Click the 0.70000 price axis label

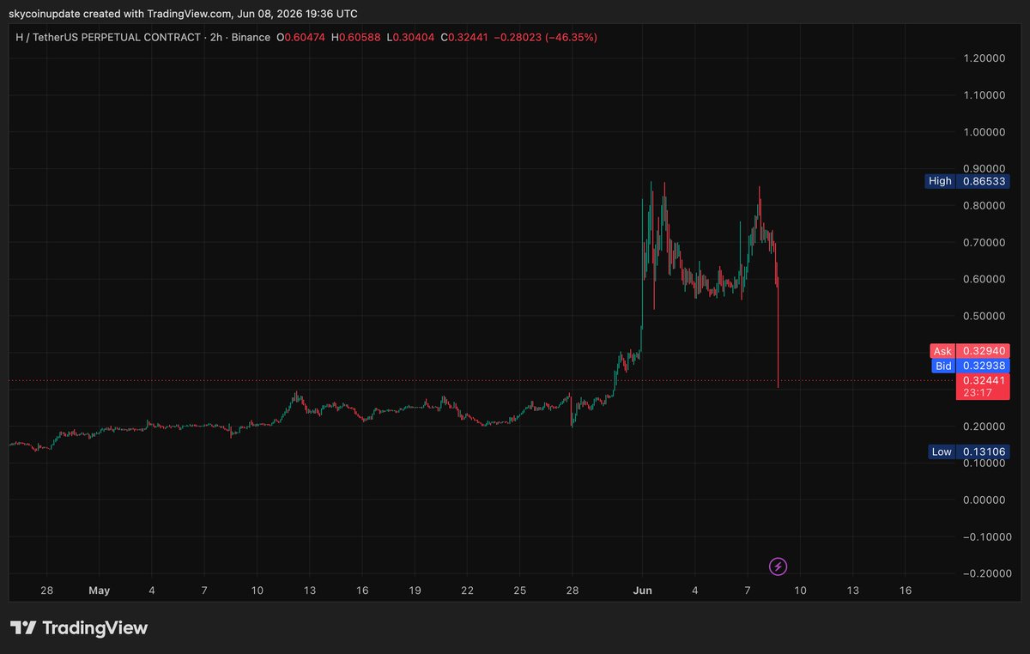[984, 243]
